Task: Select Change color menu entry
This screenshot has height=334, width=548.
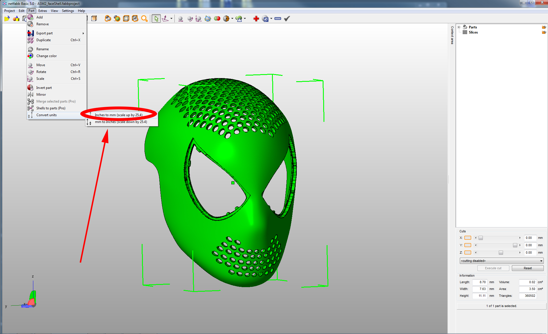Action: click(57, 56)
